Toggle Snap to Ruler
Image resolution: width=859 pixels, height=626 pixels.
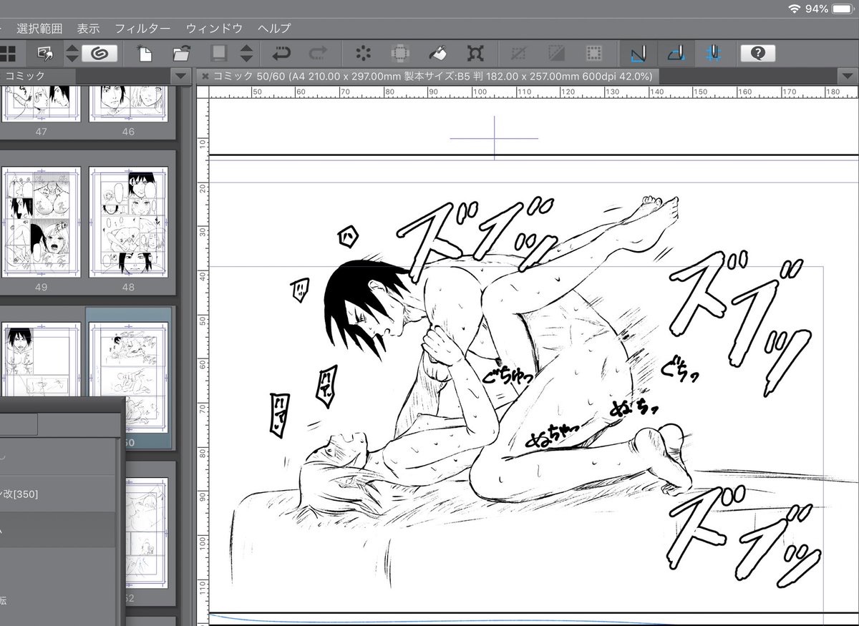coord(639,53)
